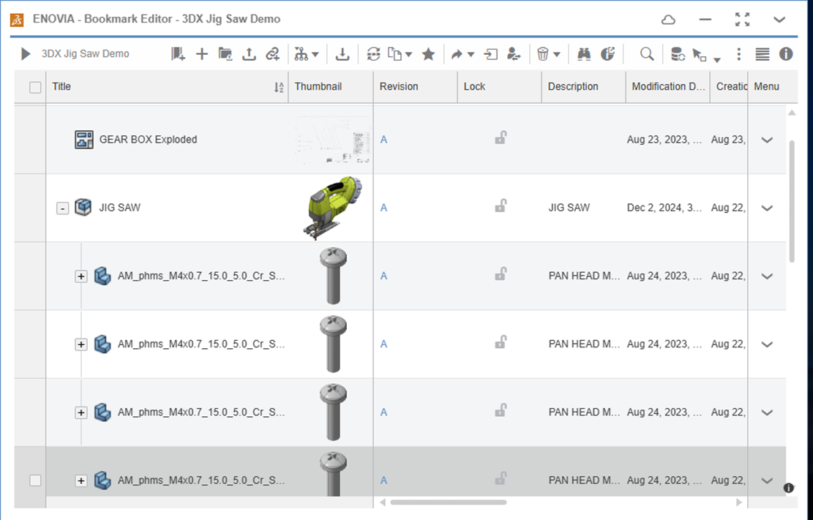Toggle the select-all checkbox in header
The image size is (813, 520).
35,87
